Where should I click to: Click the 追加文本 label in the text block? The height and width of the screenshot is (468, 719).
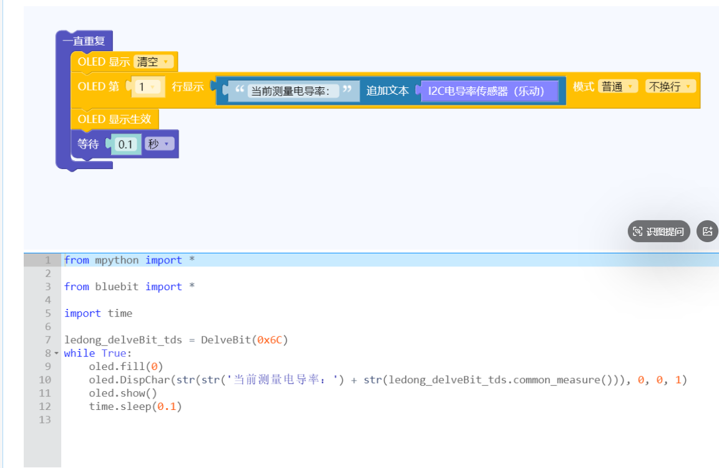coord(388,90)
